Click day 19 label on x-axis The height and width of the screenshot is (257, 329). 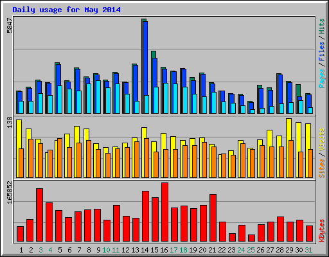(x=193, y=250)
